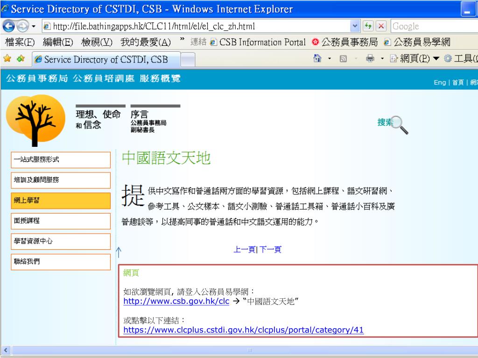Click the horizontal scrollbar left arrow
This screenshot has height=358, width=478.
tap(6, 350)
